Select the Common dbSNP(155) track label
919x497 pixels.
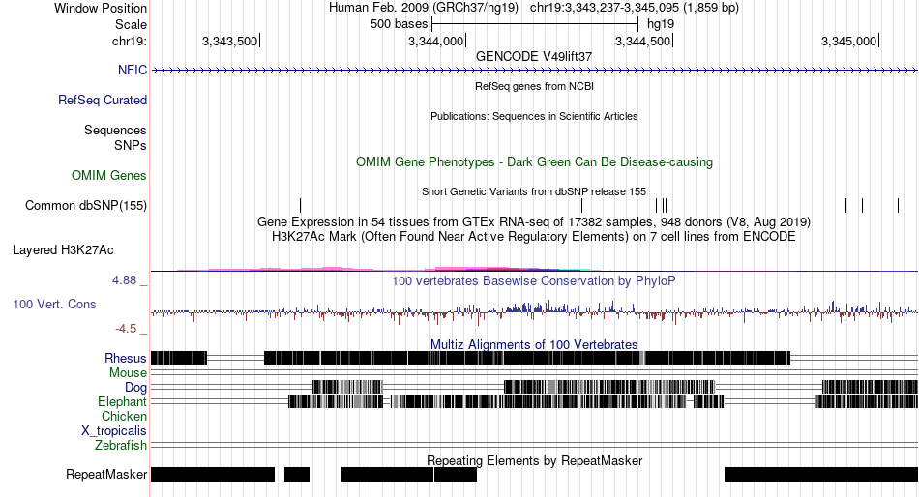[x=86, y=206]
